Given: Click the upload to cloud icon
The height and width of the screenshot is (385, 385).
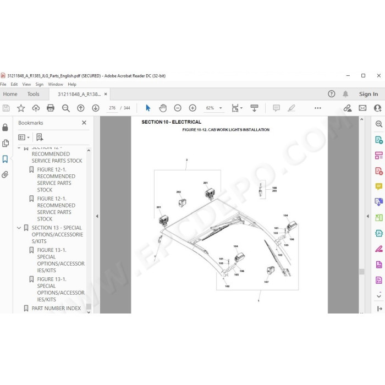Looking at the screenshot, I should point(36,108).
